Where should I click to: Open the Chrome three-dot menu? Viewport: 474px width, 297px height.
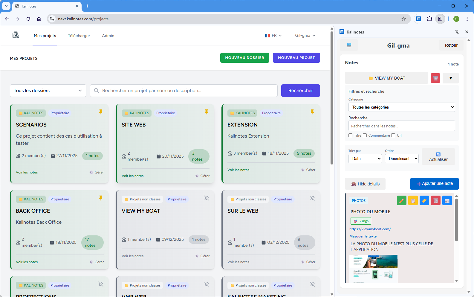tap(467, 19)
